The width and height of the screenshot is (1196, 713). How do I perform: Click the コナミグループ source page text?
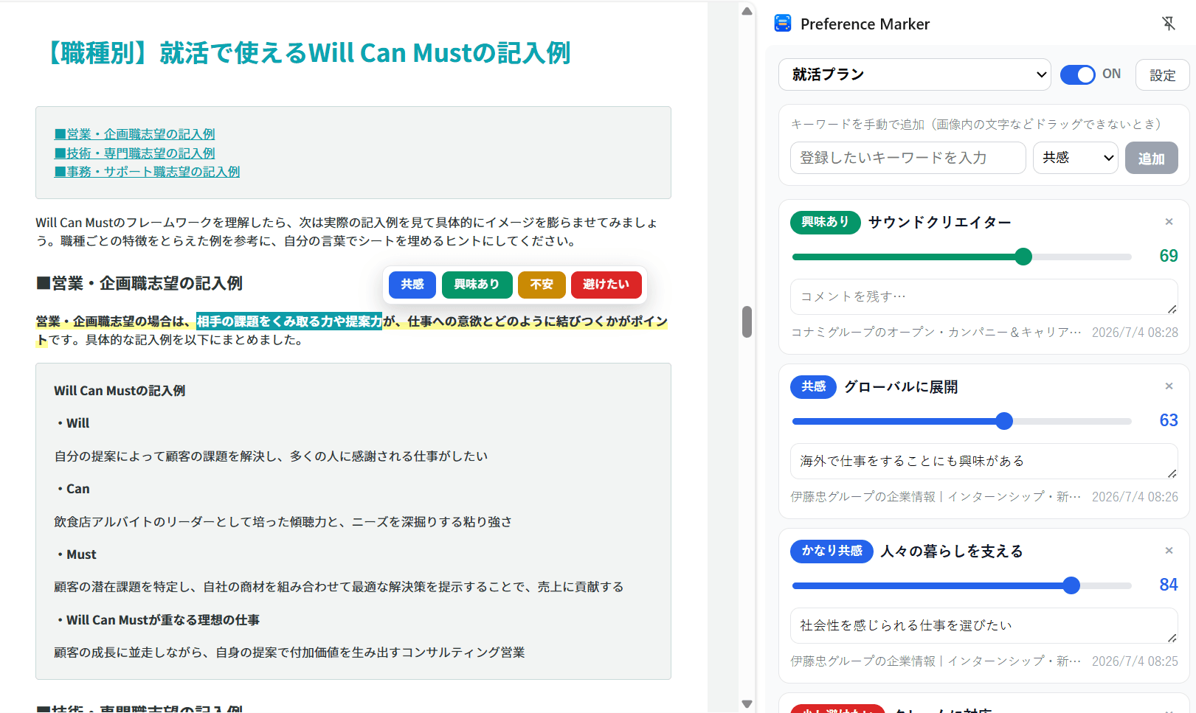[x=936, y=333]
